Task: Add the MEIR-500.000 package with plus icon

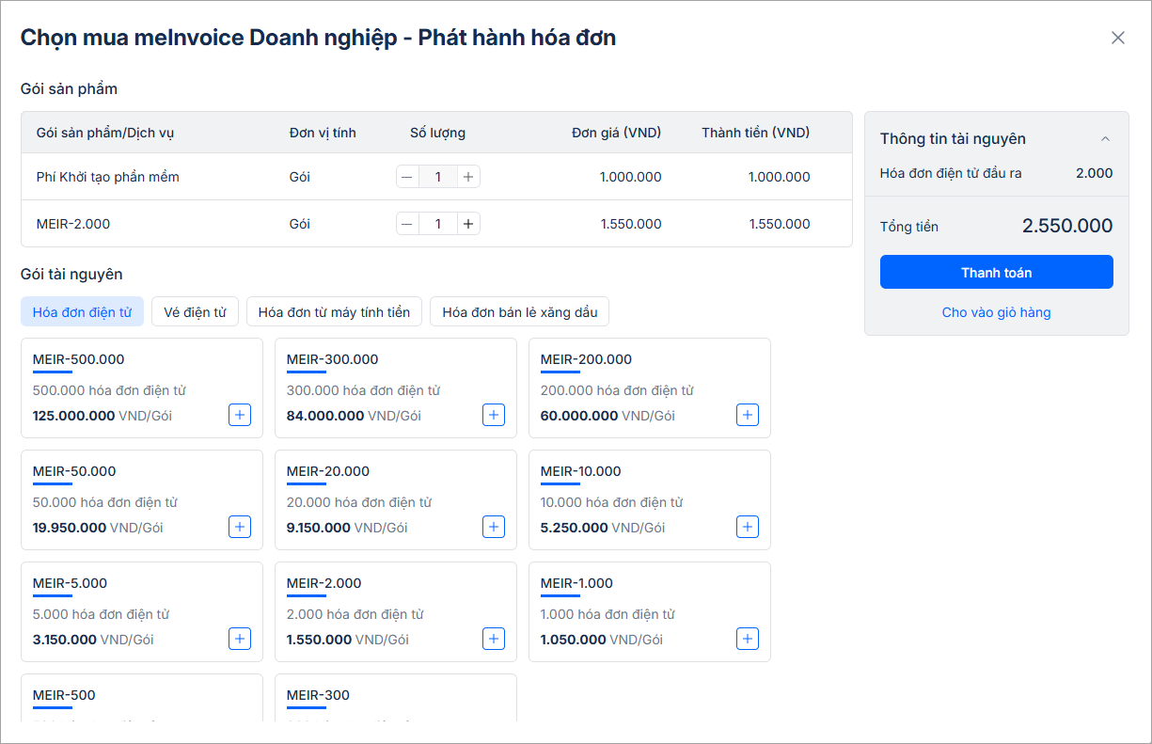Action: click(240, 415)
